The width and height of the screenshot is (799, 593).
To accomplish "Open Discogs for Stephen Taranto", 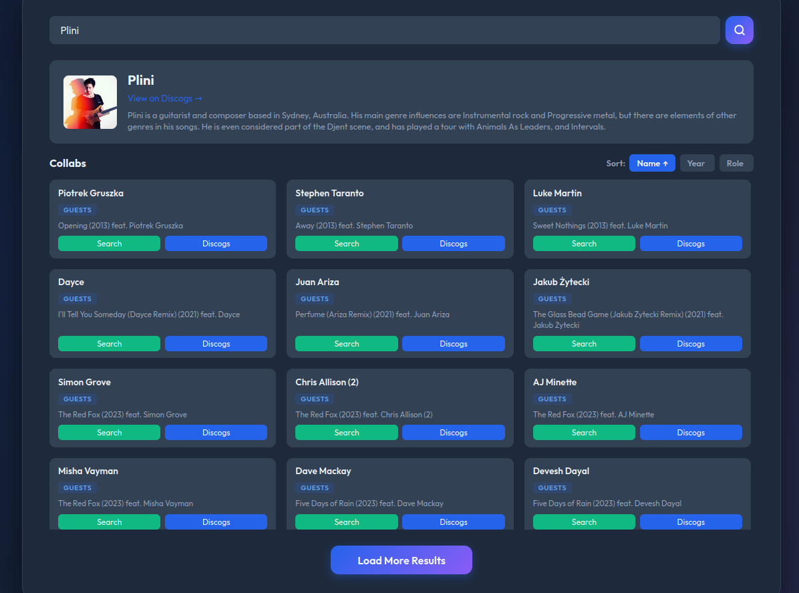I will [453, 243].
